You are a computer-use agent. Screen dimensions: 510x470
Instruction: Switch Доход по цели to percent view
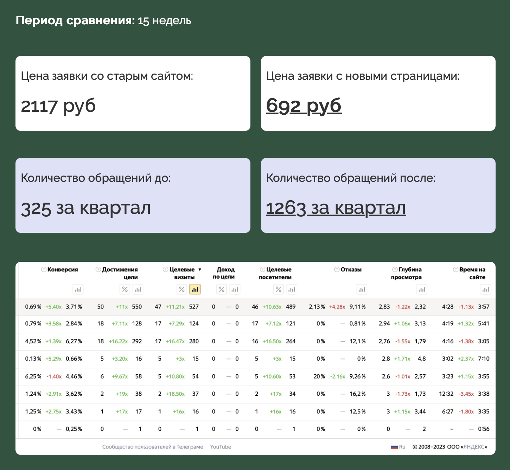(x=222, y=290)
